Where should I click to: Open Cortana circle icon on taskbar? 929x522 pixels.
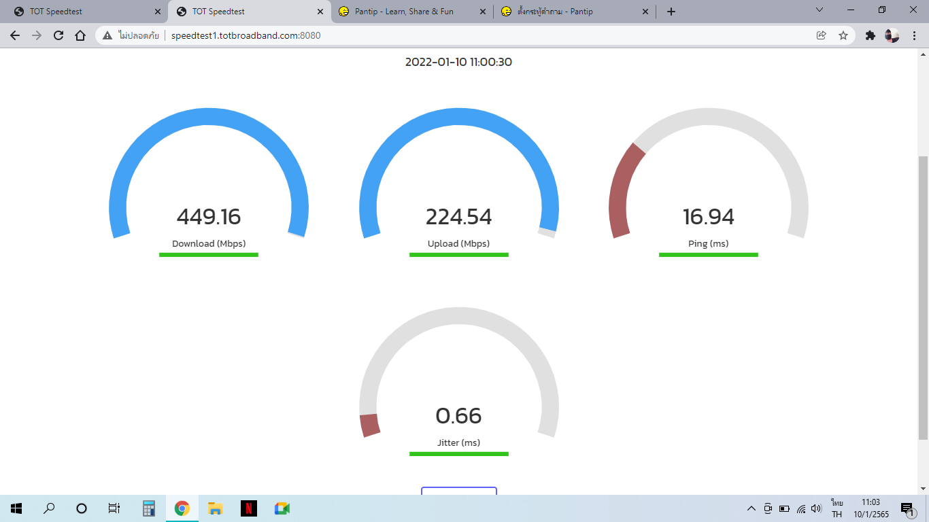82,508
